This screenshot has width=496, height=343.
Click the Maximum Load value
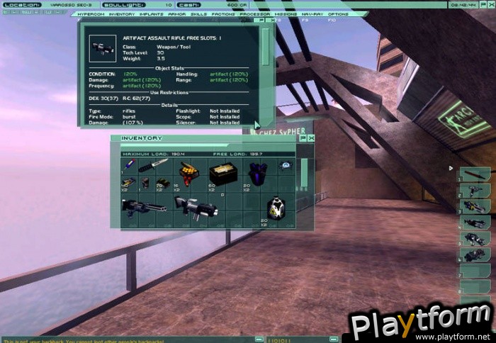(x=178, y=154)
